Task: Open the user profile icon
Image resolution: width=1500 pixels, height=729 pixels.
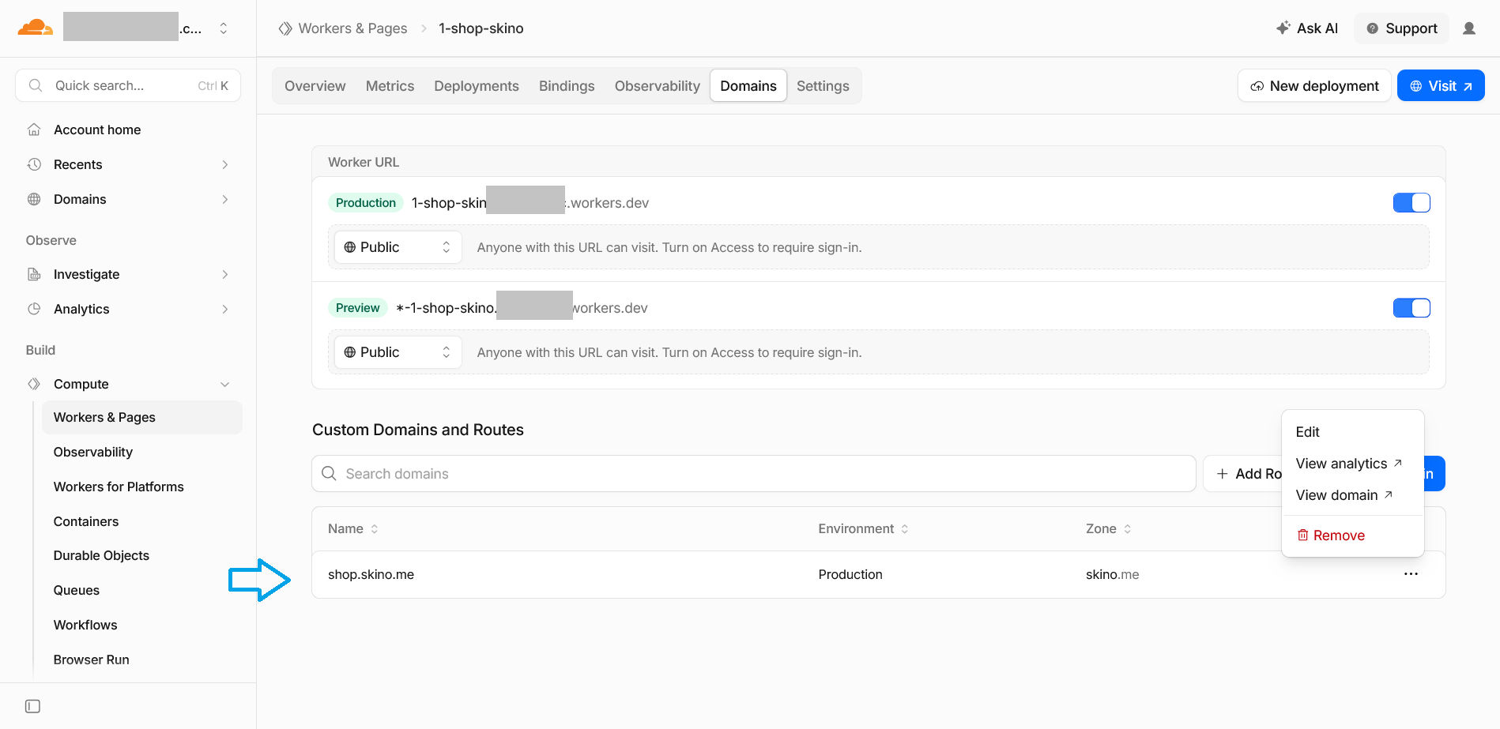Action: (x=1469, y=28)
